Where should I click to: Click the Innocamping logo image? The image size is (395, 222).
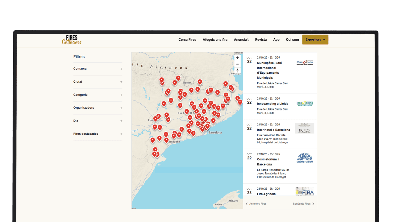point(305,104)
